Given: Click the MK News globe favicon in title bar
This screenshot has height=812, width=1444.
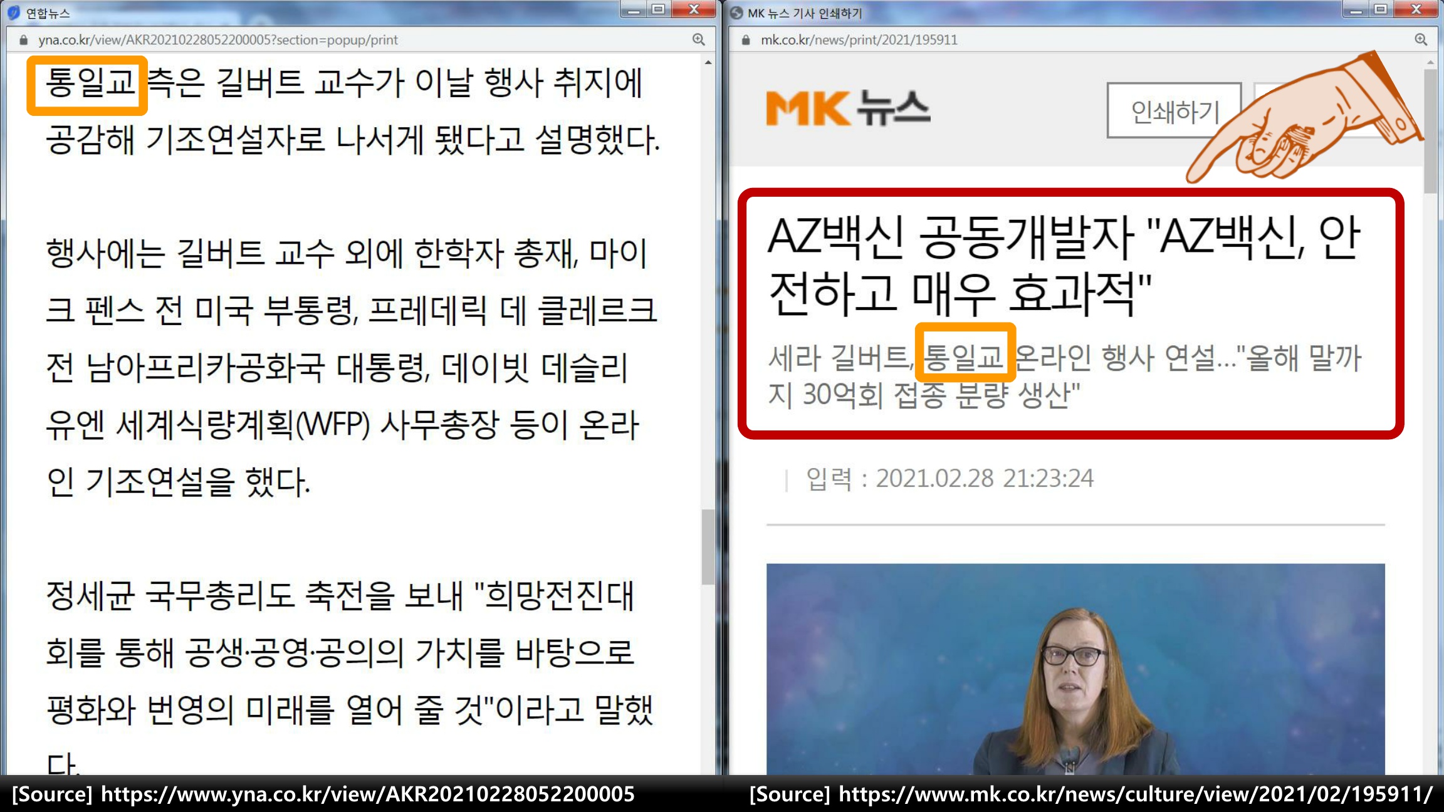Looking at the screenshot, I should coord(736,13).
